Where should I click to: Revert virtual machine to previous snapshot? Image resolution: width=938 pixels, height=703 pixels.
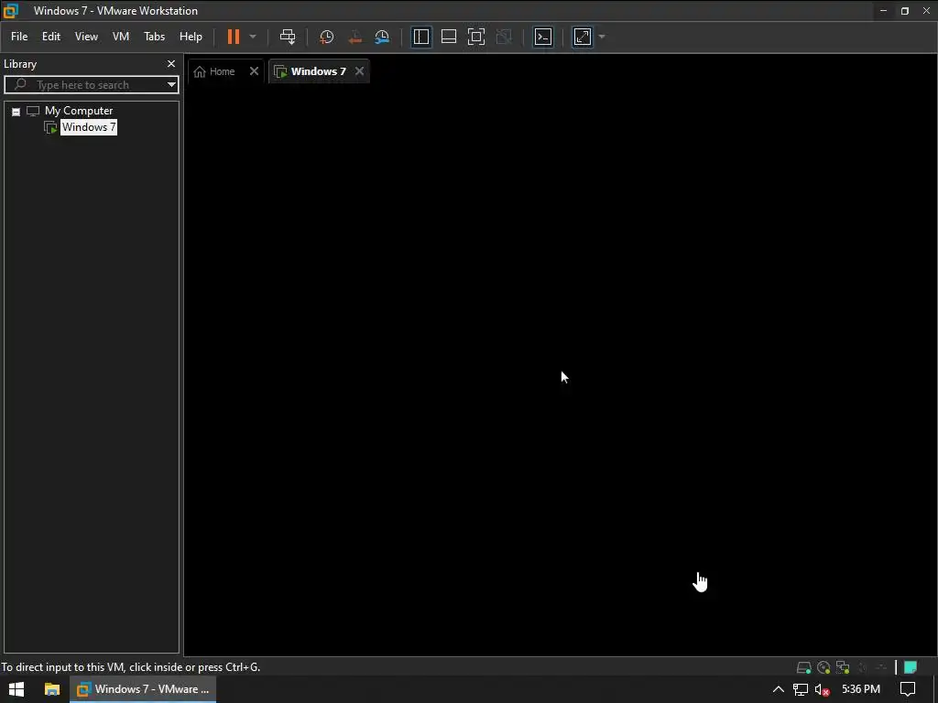coord(354,37)
